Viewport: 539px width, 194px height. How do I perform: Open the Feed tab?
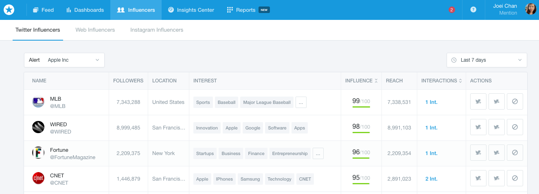point(43,10)
